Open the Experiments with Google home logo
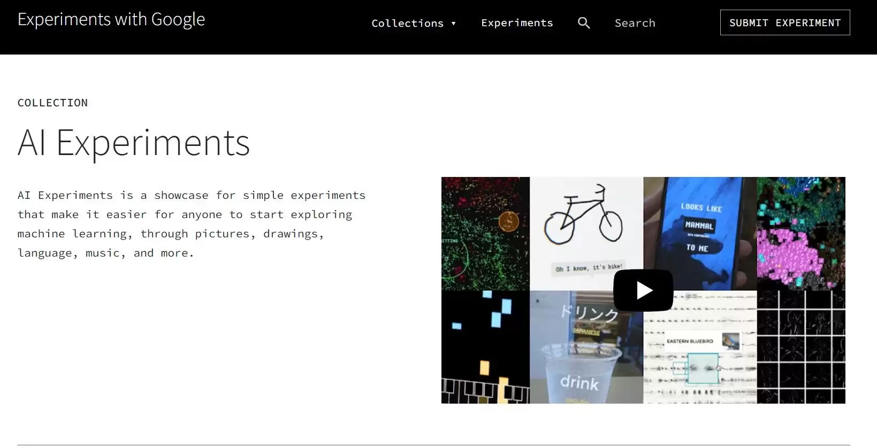The image size is (877, 448). click(x=111, y=20)
